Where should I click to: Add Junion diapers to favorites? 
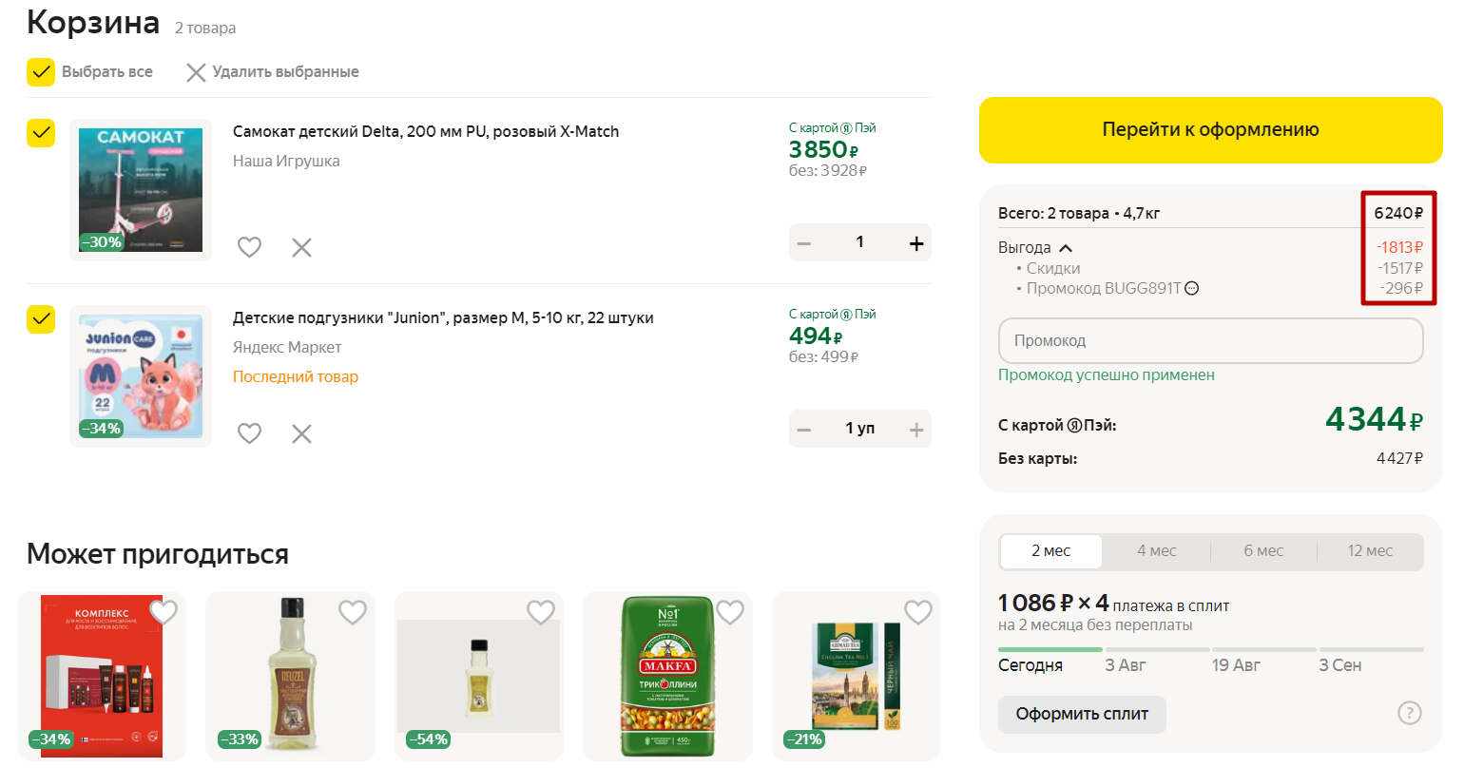pyautogui.click(x=249, y=433)
